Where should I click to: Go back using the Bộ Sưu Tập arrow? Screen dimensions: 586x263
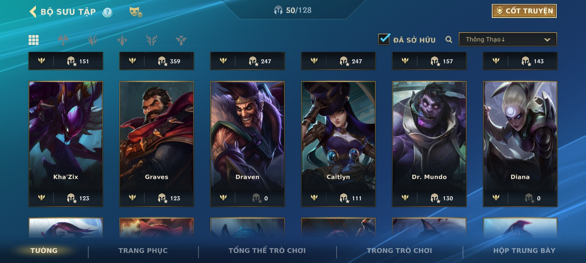point(33,12)
